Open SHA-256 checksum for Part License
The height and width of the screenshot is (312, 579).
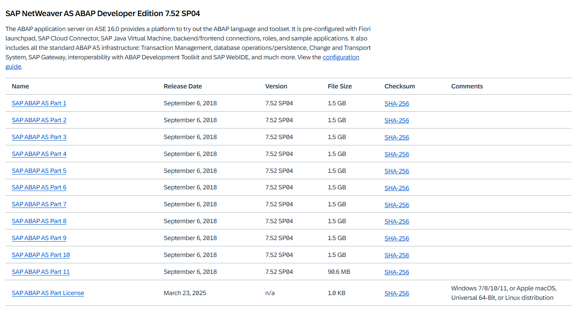[x=397, y=294]
